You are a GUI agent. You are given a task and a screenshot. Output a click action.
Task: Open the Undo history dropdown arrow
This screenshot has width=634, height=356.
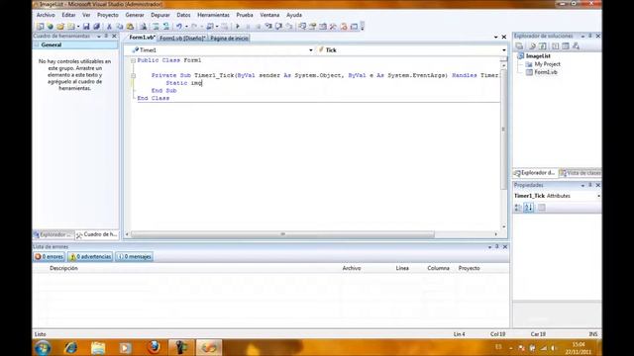pyautogui.click(x=186, y=27)
